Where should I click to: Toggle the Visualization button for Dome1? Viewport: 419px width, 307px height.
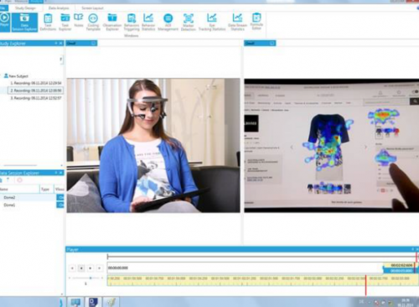pyautogui.click(x=60, y=205)
